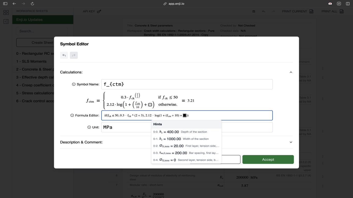Collapse the workspace sheets side panel

click(6, 21)
